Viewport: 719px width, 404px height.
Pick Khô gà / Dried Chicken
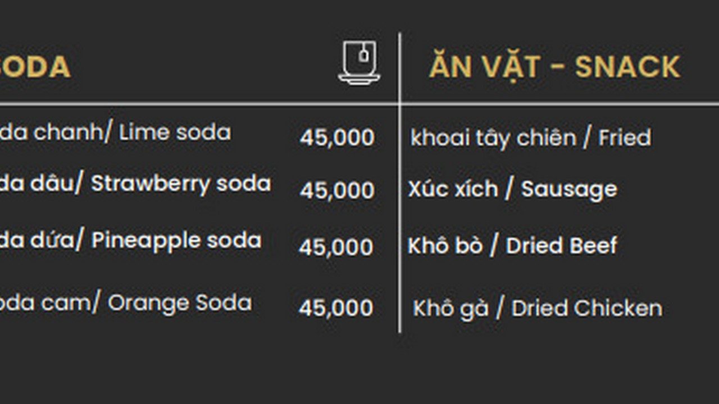point(537,308)
